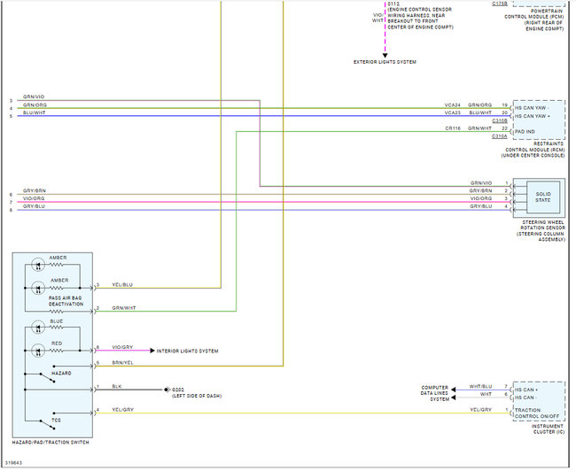Click the HAZARD/PAD/TRACTION SWITCH caption

pos(51,443)
